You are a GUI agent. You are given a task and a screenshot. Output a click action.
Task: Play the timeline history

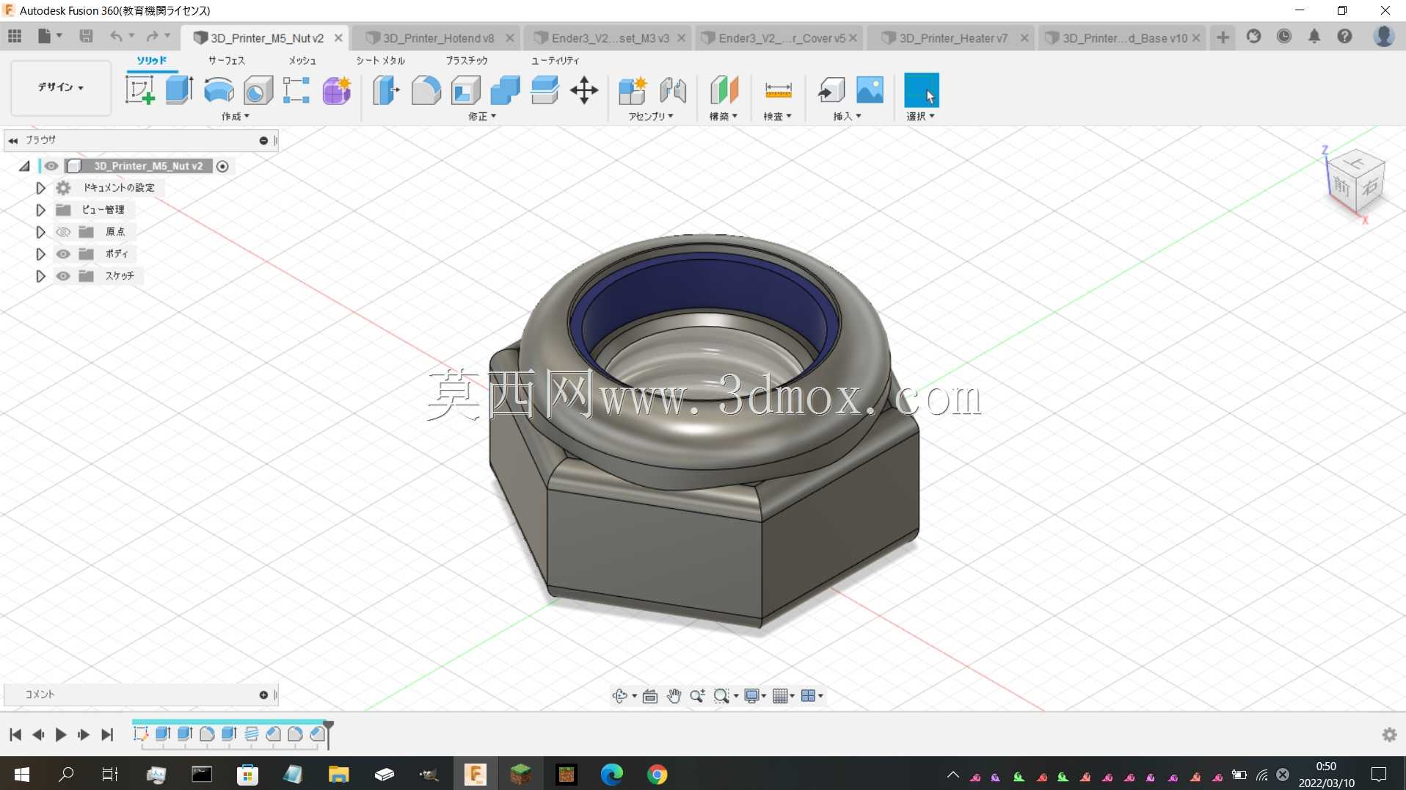coord(61,734)
